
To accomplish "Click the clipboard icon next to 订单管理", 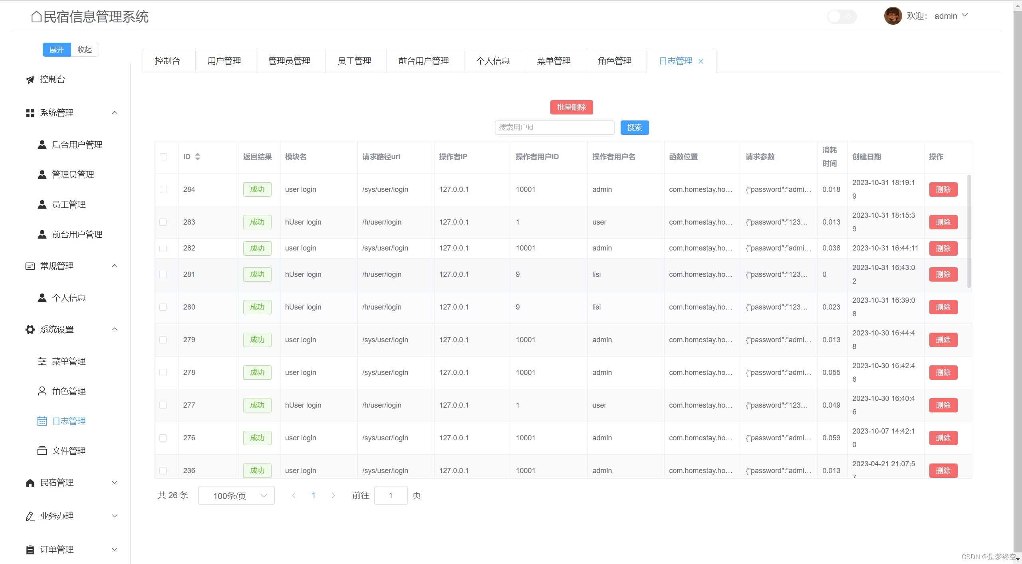I will pos(30,550).
